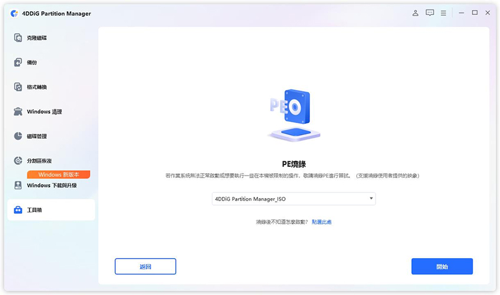Click the 4DDiG Partition Manager title text
This screenshot has height=295, width=500.
56,13
